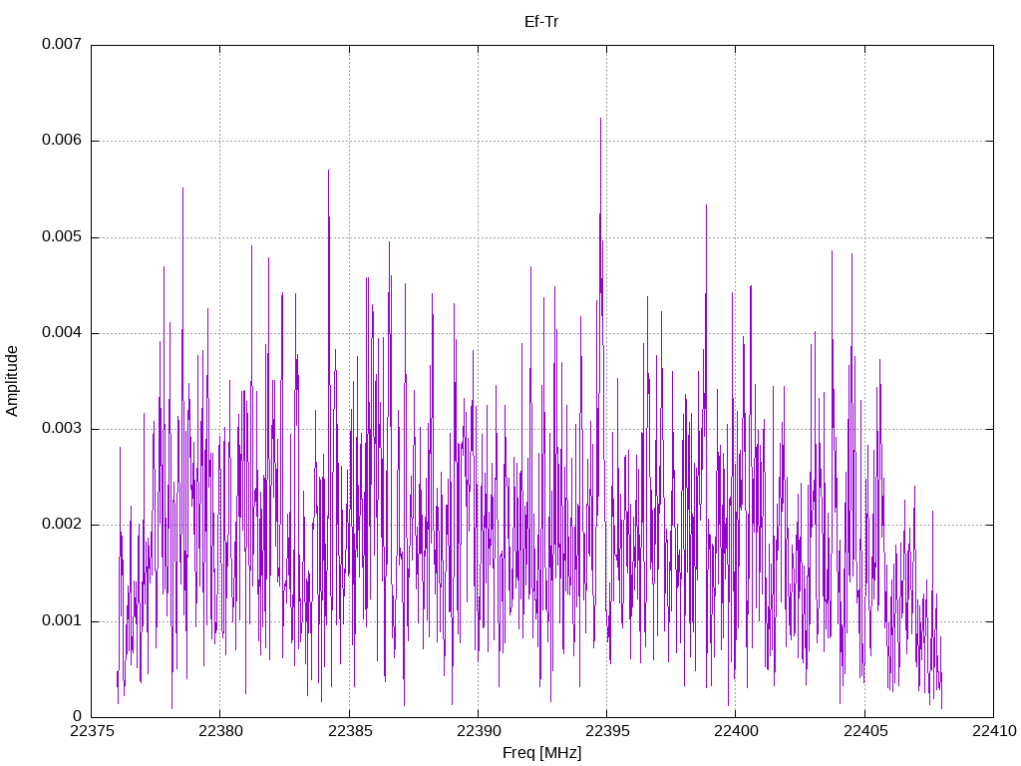Select the 'Freq [MHz]' x-axis label
The image size is (1021, 766).
tap(541, 753)
